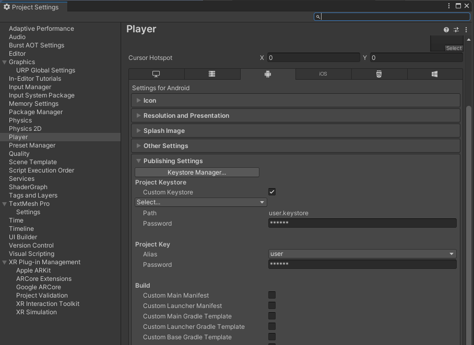
Task: Enable Custom Launcher Gradle Template
Action: pos(272,326)
